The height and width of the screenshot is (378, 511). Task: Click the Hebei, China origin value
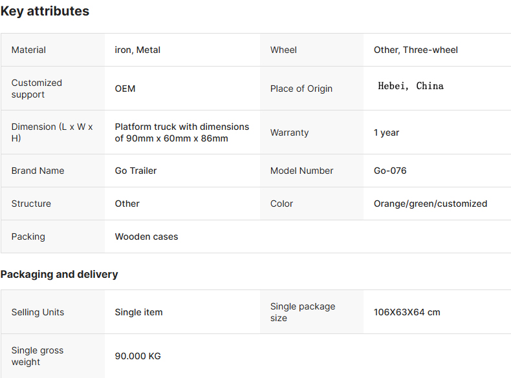[x=411, y=86]
